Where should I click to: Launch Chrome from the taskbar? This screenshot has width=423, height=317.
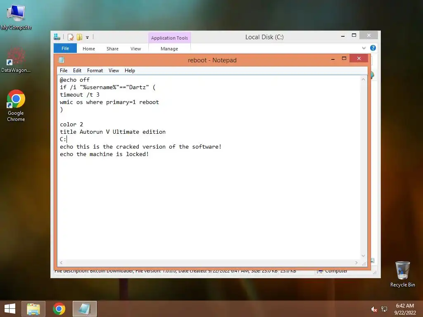point(59,309)
